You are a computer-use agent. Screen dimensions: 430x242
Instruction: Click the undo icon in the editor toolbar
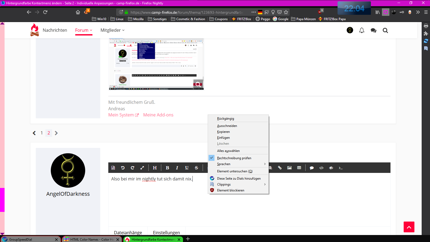click(123, 168)
